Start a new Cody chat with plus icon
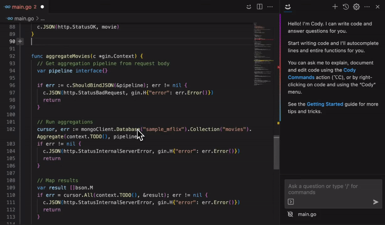This screenshot has width=385, height=225. tap(335, 7)
